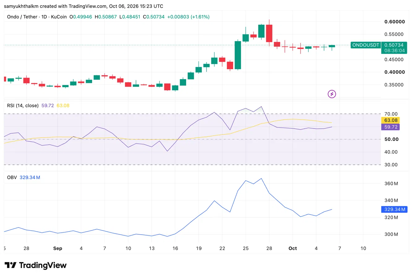The image size is (413, 277).
Task: Click the Sep date label on time axis
Action: click(57, 248)
